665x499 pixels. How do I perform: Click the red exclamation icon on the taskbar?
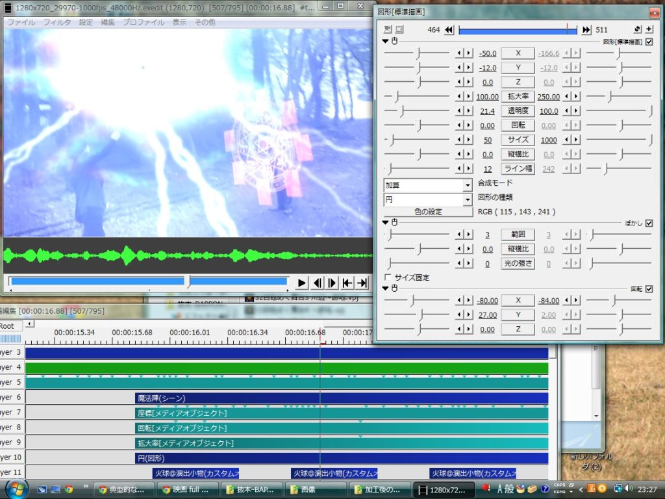[486, 489]
